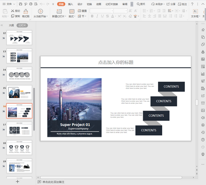Open the more options vertical dots menu
Image resolution: width=206 pixels, height=185 pixels.
[197, 4]
